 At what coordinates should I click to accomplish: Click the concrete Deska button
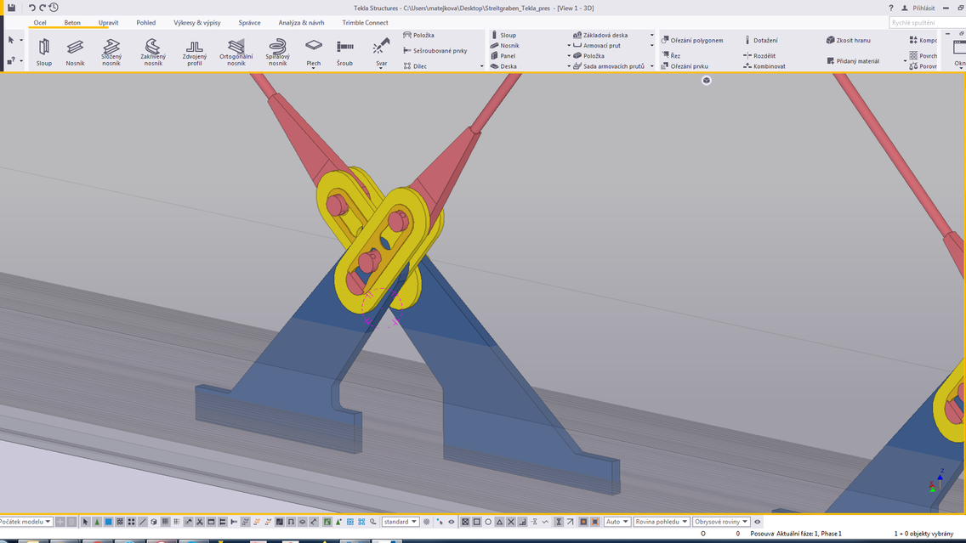click(503, 66)
